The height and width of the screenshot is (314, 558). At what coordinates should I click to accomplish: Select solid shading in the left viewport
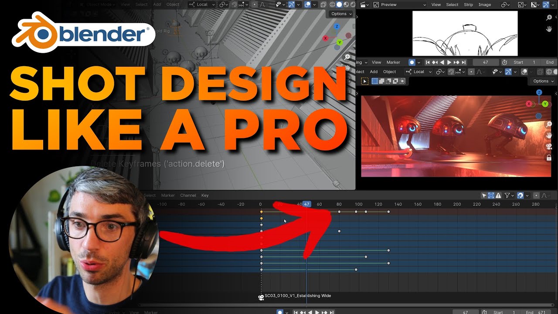point(339,4)
